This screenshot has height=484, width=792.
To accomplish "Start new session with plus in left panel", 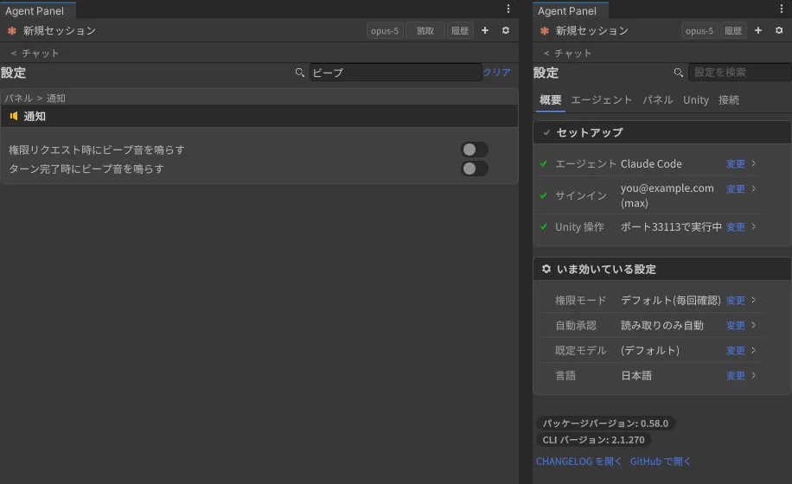I will [485, 30].
